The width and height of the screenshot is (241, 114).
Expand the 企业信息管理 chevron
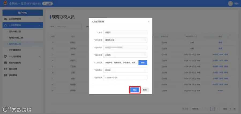39,19
